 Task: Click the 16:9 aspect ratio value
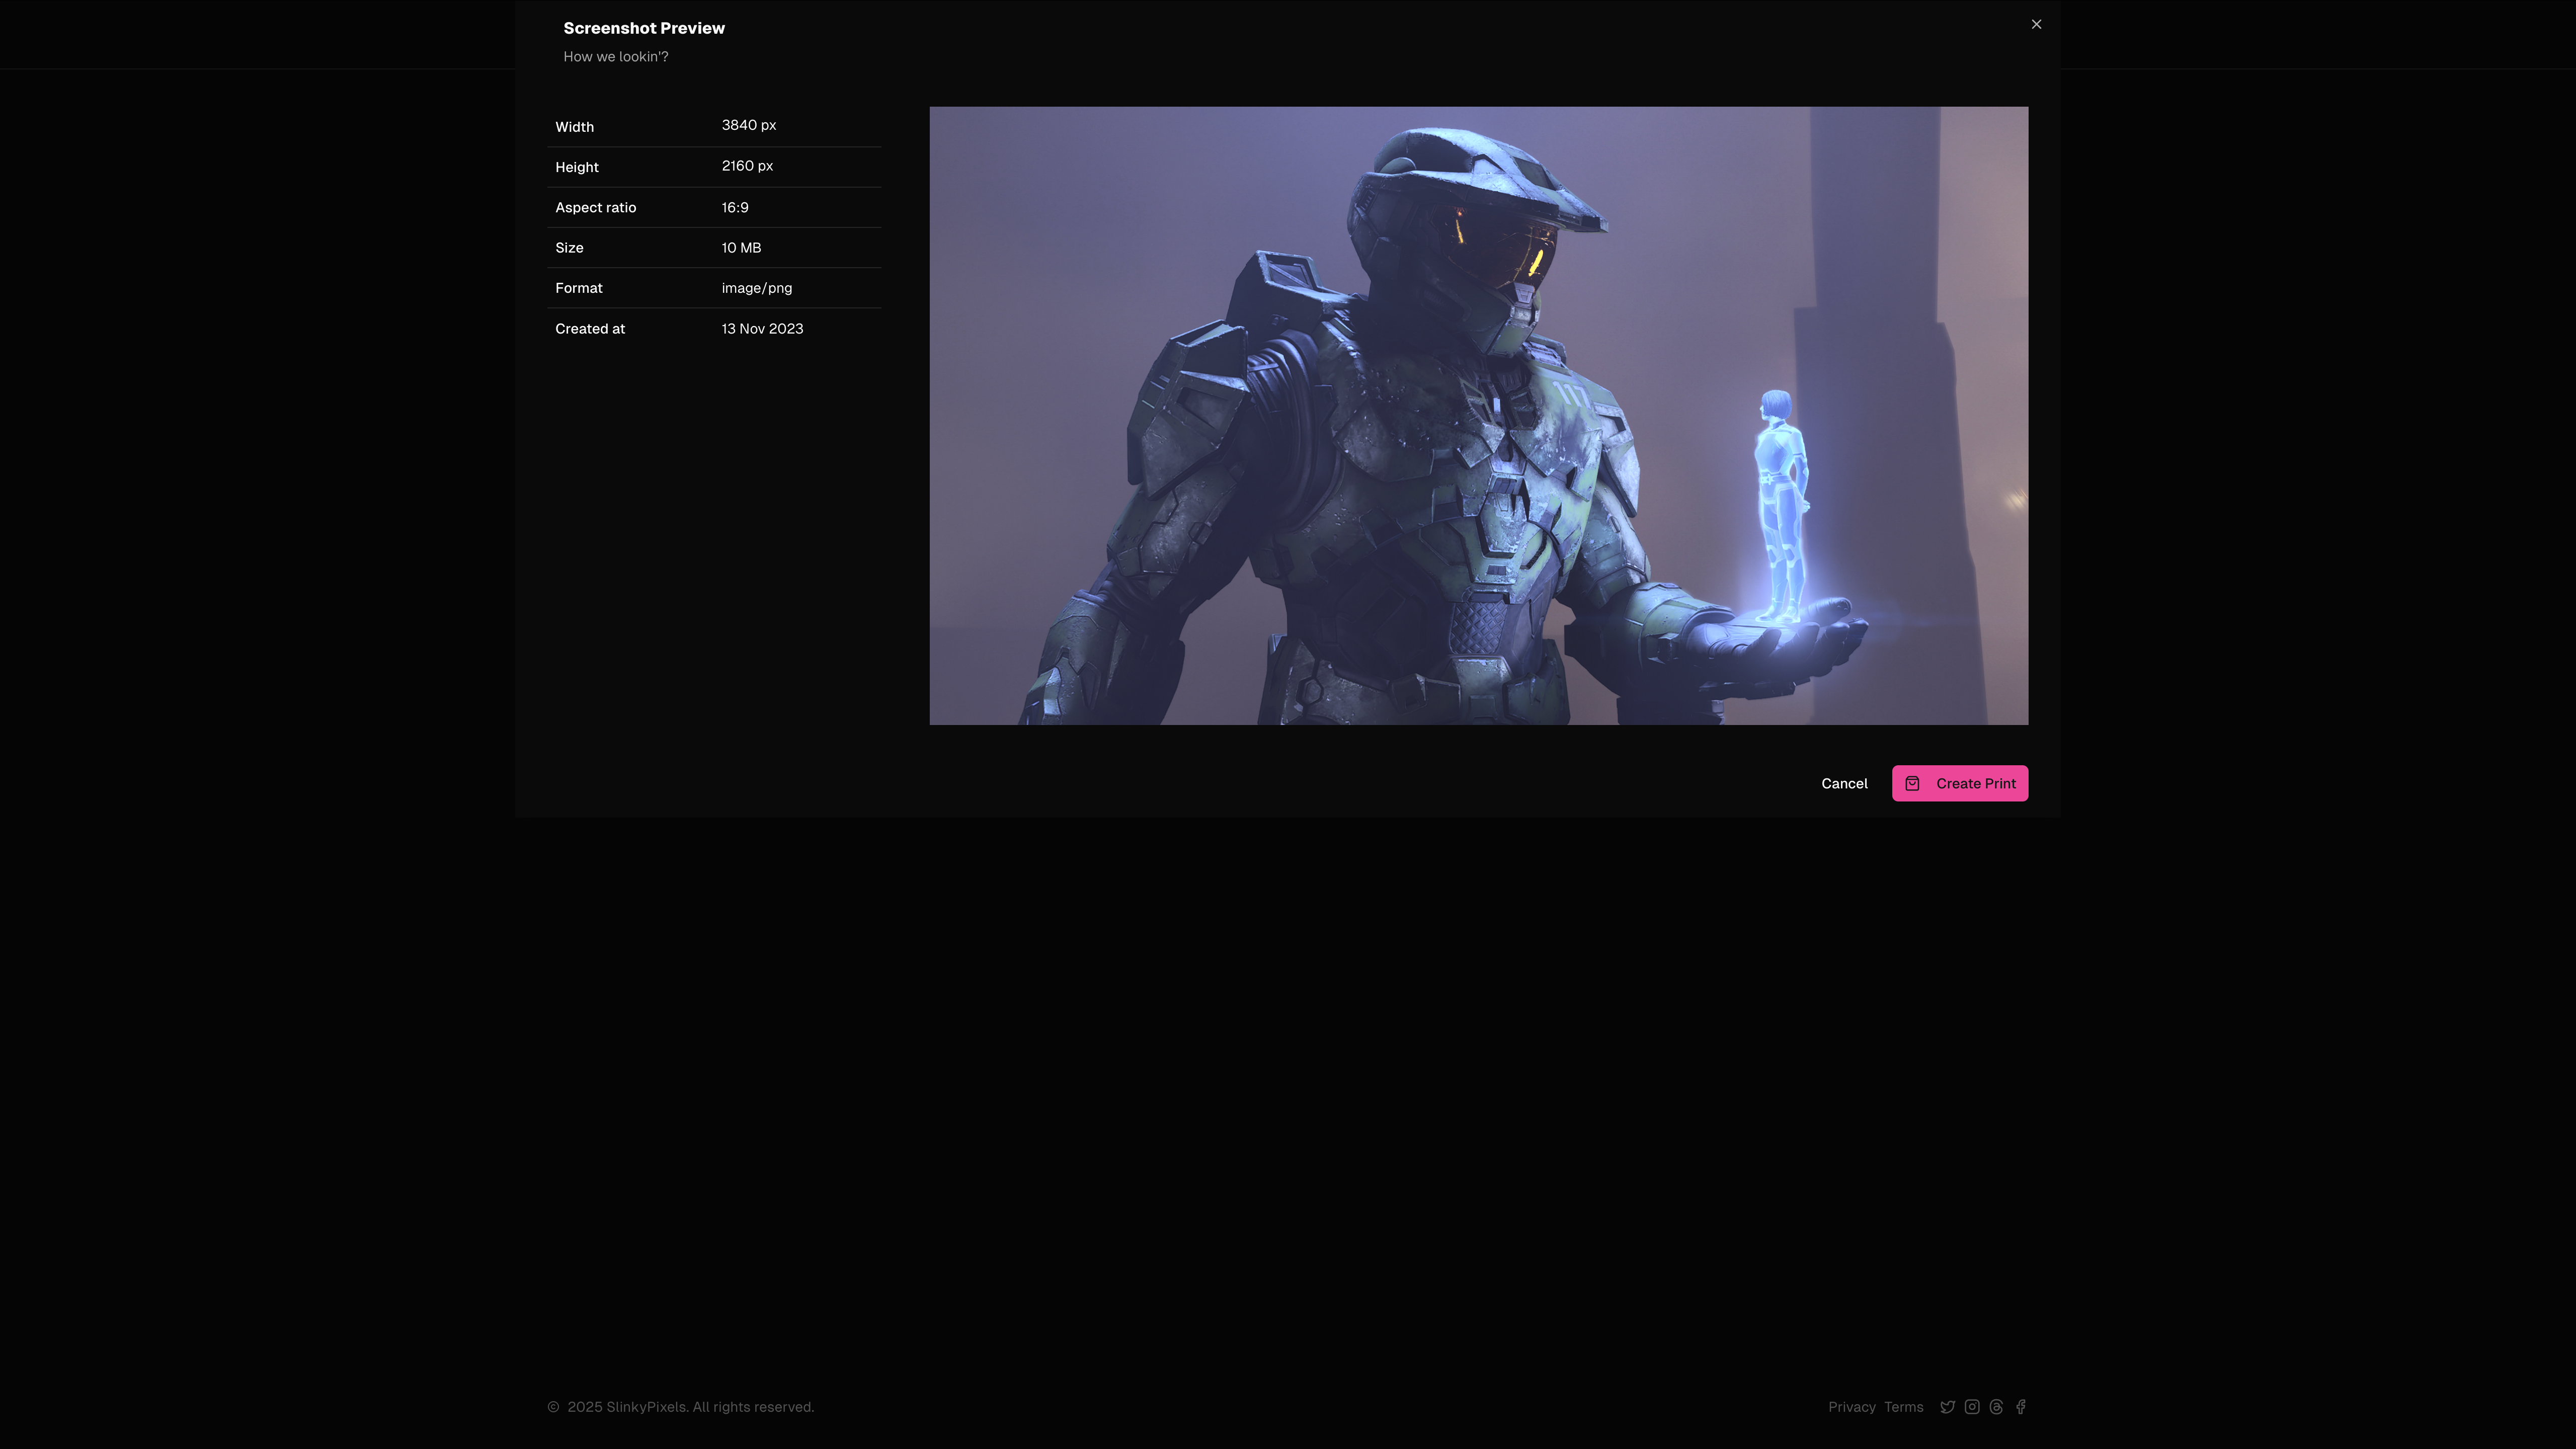click(735, 207)
